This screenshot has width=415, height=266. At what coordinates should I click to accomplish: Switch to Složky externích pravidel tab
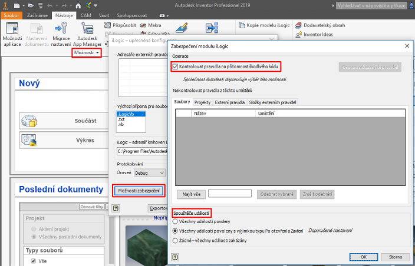pyautogui.click(x=272, y=102)
